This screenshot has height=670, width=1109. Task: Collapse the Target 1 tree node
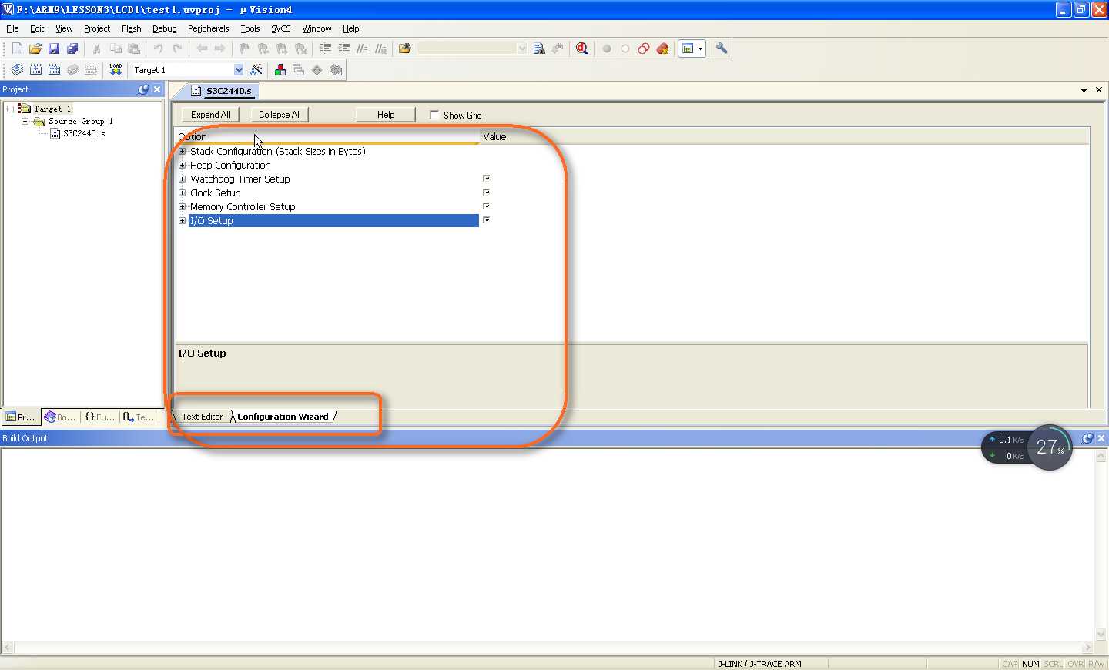pos(11,109)
